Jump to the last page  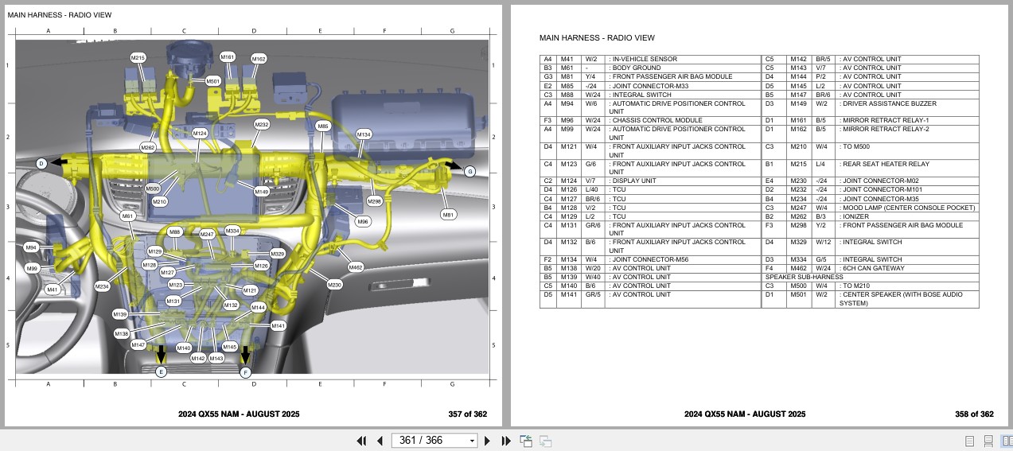[506, 441]
